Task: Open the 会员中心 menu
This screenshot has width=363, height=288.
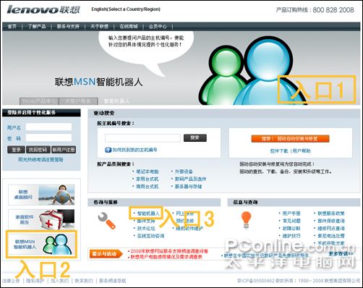Action: tap(158, 26)
